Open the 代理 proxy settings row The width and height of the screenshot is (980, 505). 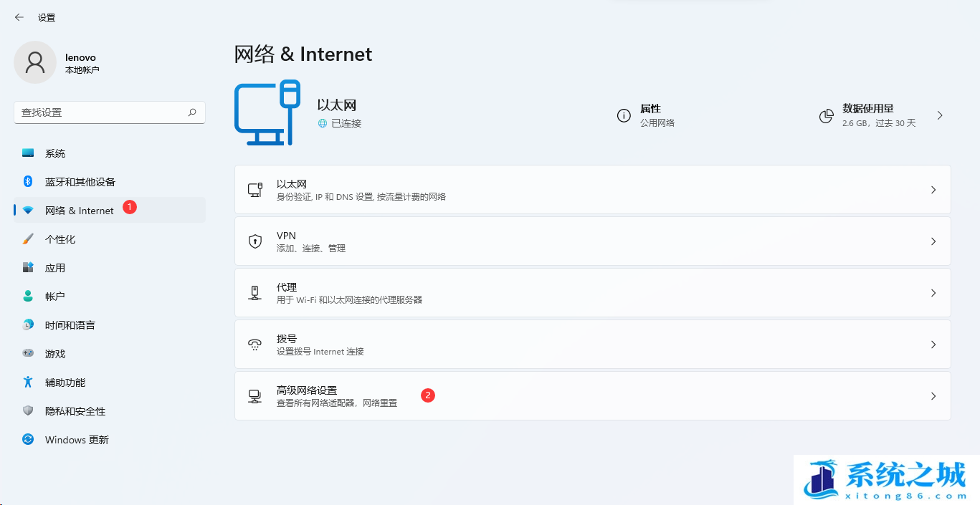pyautogui.click(x=592, y=293)
